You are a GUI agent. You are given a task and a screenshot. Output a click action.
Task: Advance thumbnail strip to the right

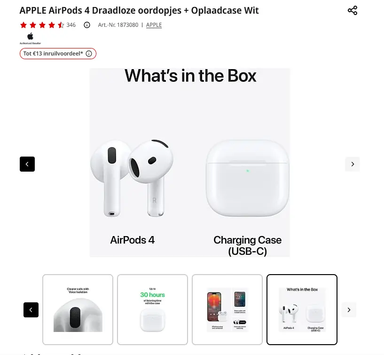pyautogui.click(x=349, y=310)
